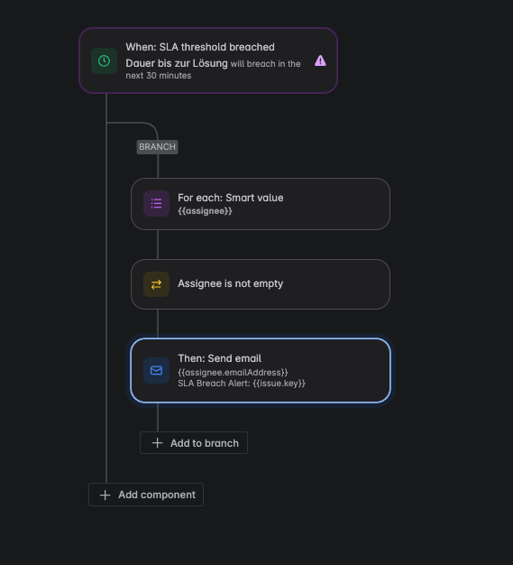Click the {{assignee.emailAddress}} recipient text
513x565 pixels.
click(x=233, y=372)
